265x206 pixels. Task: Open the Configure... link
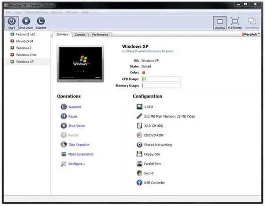77,164
